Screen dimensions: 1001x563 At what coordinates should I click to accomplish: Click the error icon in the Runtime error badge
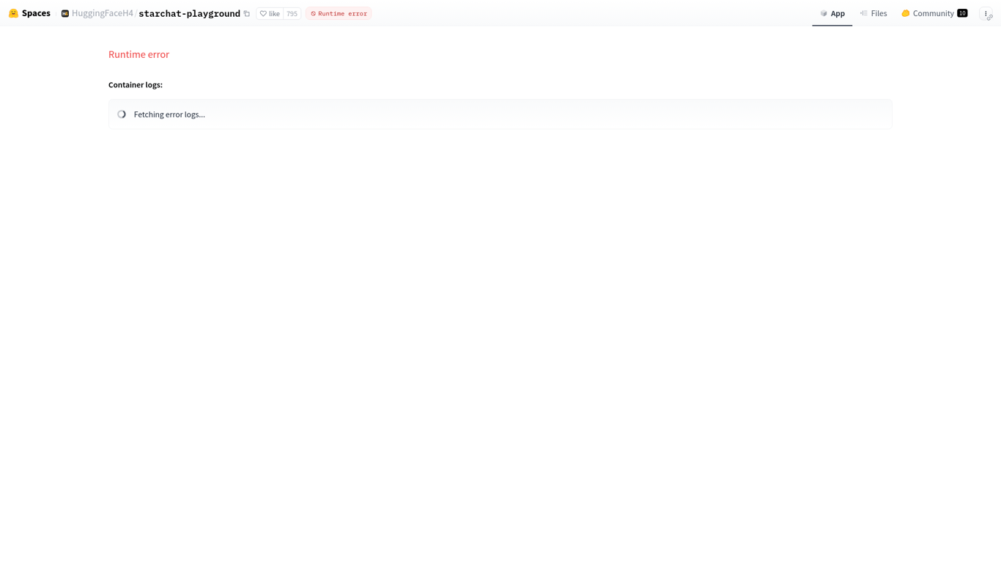click(313, 13)
